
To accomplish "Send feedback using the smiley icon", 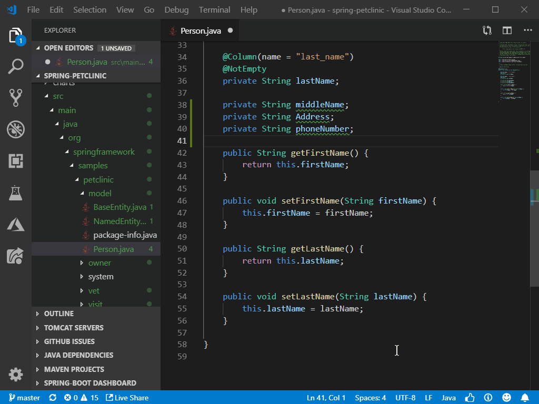I will click(x=506, y=397).
